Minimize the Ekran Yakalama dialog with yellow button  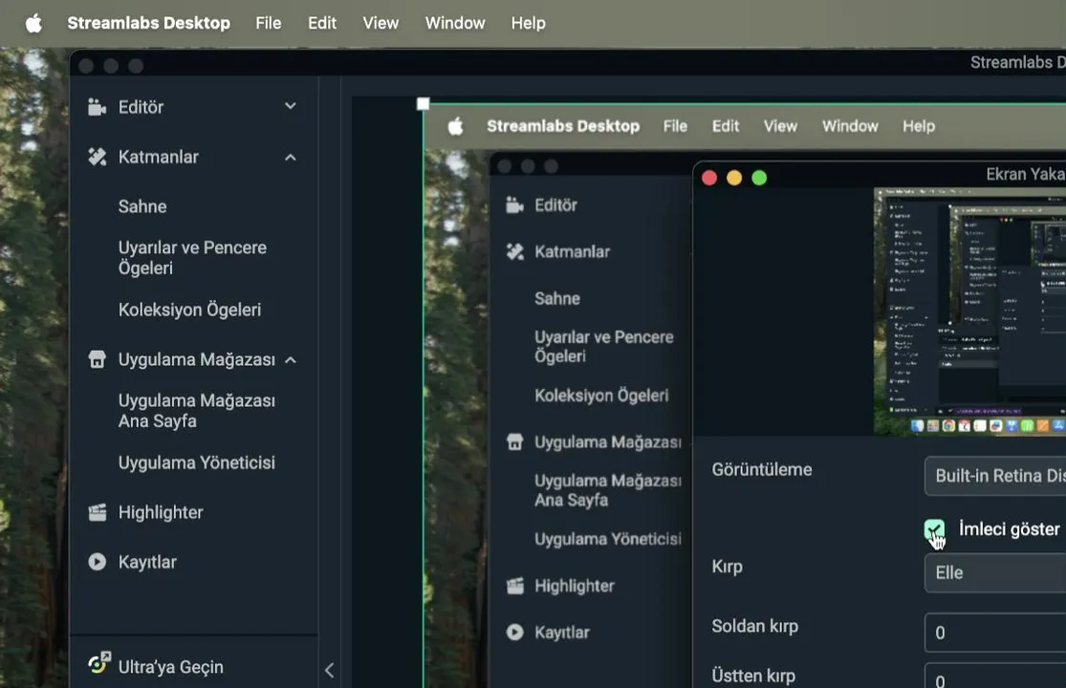734,178
